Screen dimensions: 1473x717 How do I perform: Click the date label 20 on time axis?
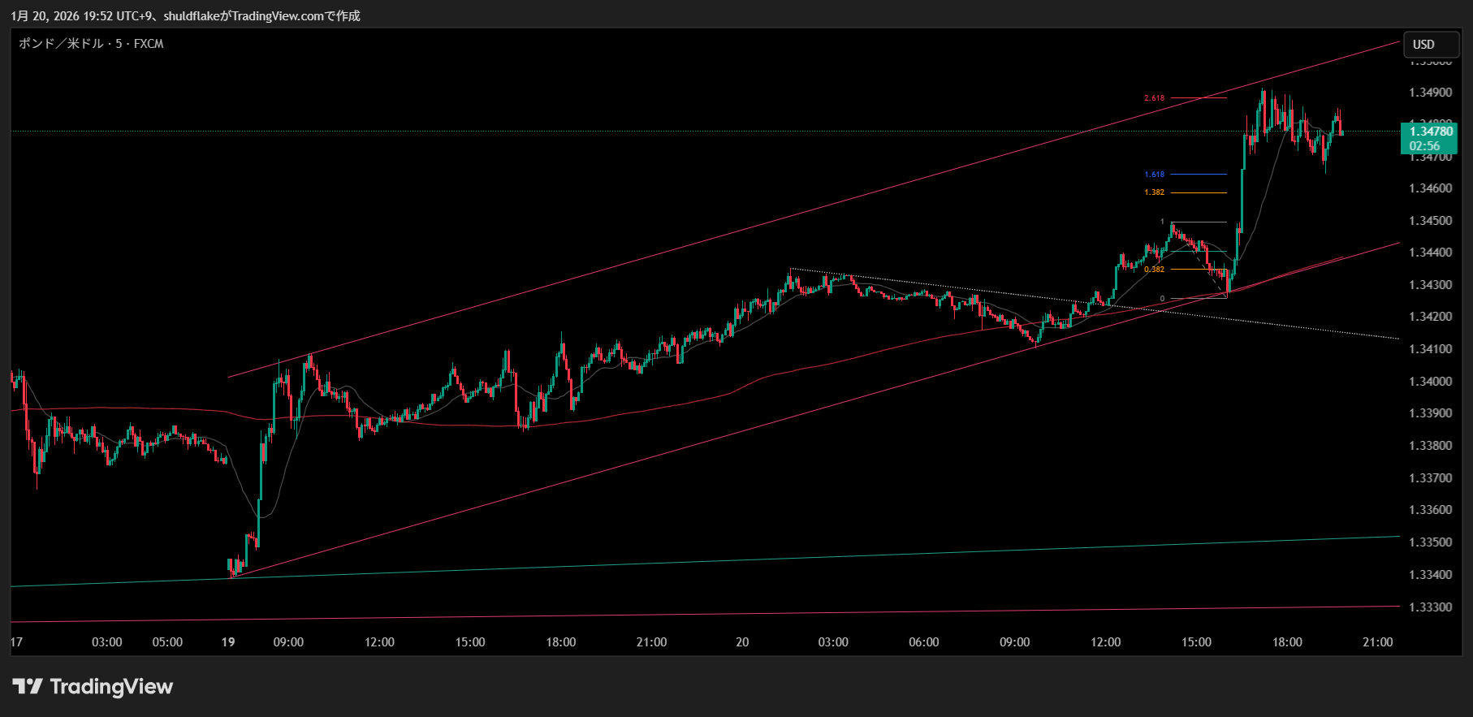click(x=742, y=642)
